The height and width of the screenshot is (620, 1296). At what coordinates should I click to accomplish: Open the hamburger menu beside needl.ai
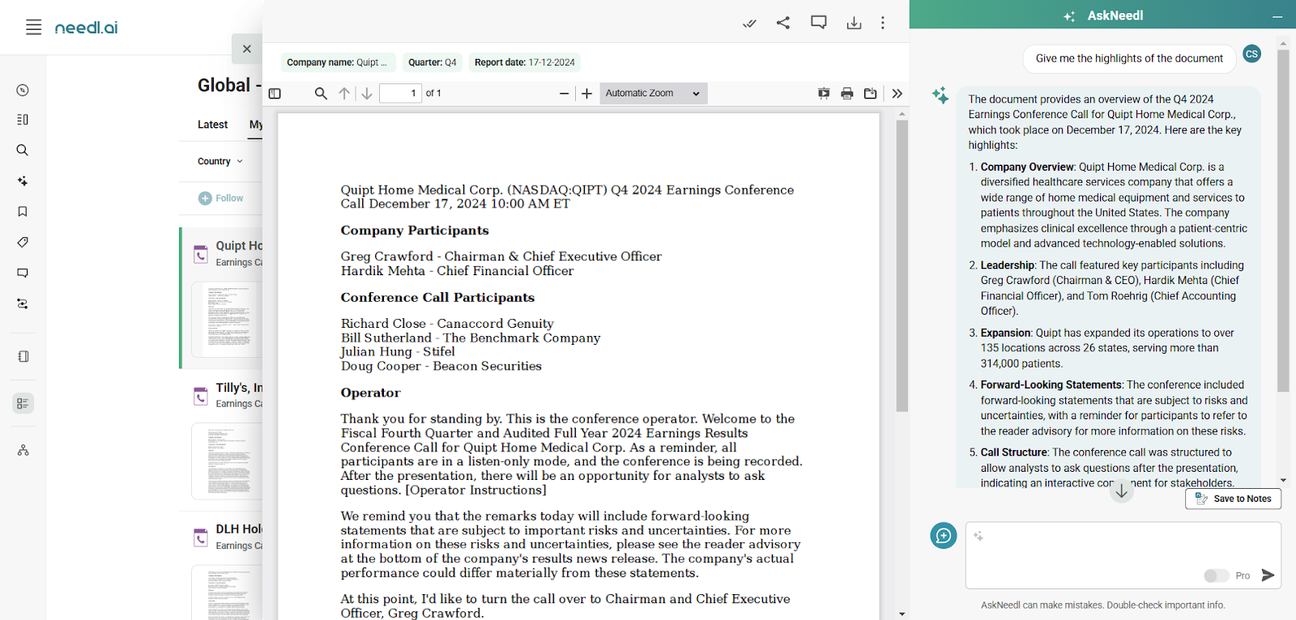[x=33, y=28]
